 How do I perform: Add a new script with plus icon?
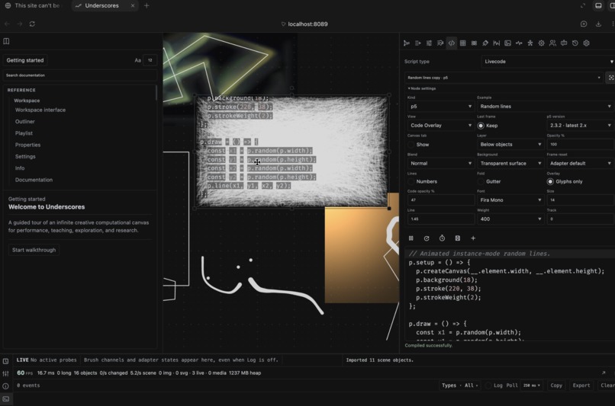473,238
